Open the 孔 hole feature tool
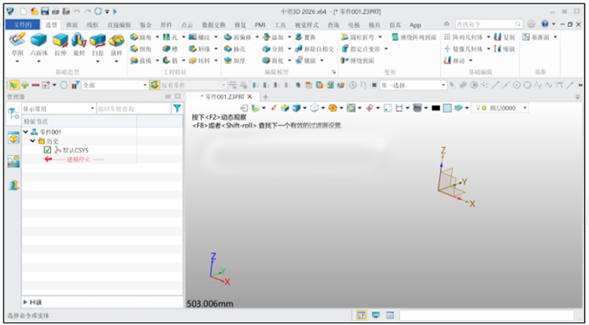589x325 pixels. click(x=170, y=37)
